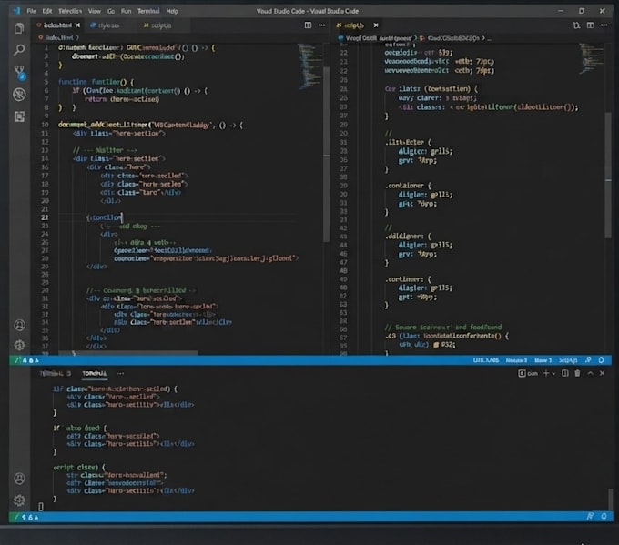Click the ".container {" selector line
This screenshot has width=619, height=545.
coord(408,186)
